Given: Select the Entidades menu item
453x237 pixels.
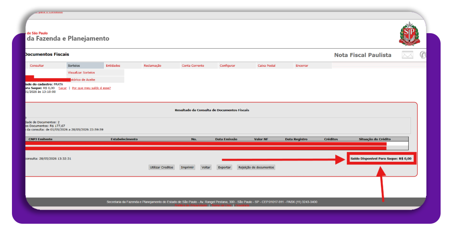Looking at the screenshot, I should tap(113, 65).
